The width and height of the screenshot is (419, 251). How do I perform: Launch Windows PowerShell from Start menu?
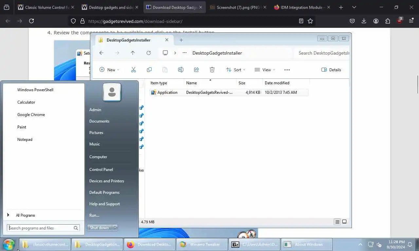(x=35, y=90)
